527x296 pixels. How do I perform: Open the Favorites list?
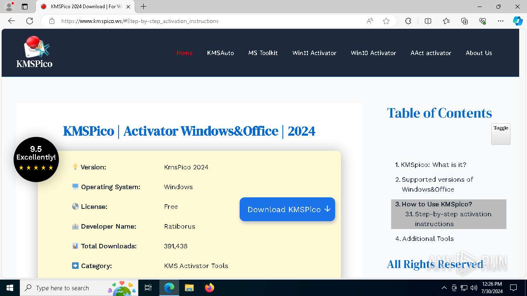[x=446, y=21]
